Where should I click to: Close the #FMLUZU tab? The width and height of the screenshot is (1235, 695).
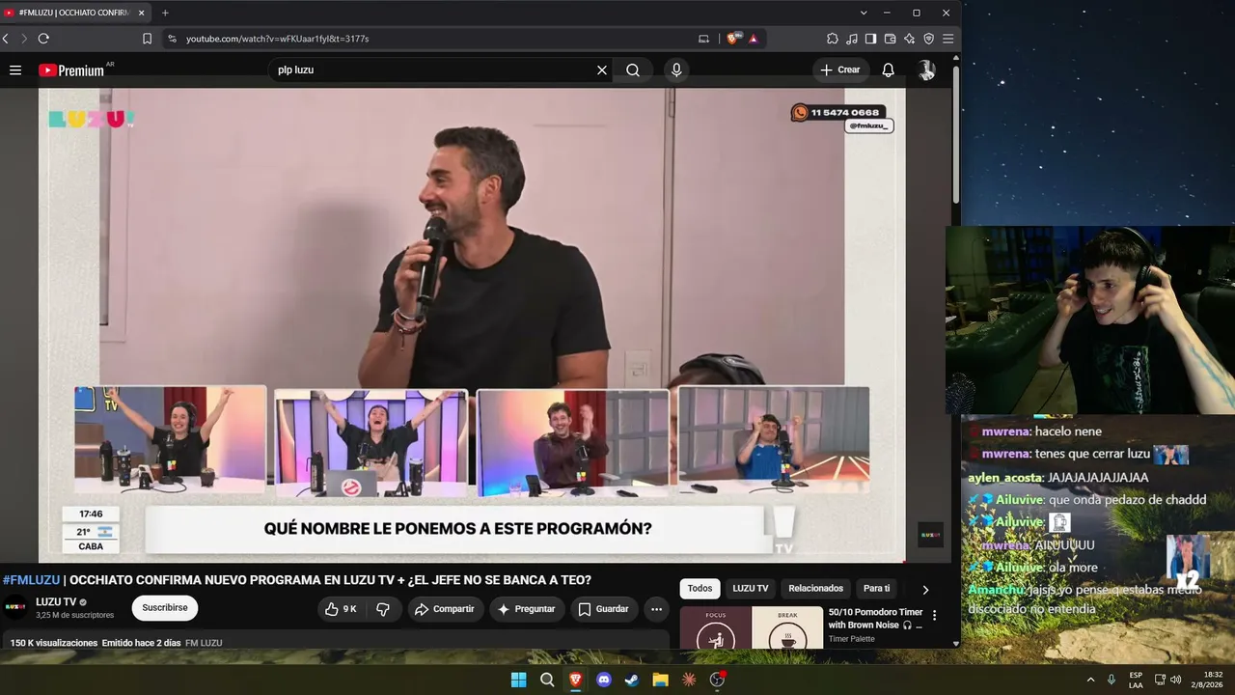(141, 13)
